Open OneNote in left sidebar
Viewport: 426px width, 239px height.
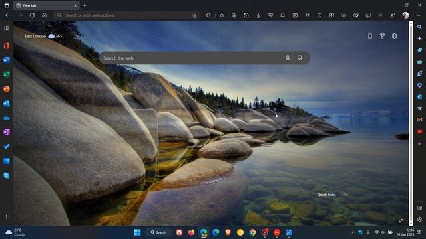click(x=7, y=132)
